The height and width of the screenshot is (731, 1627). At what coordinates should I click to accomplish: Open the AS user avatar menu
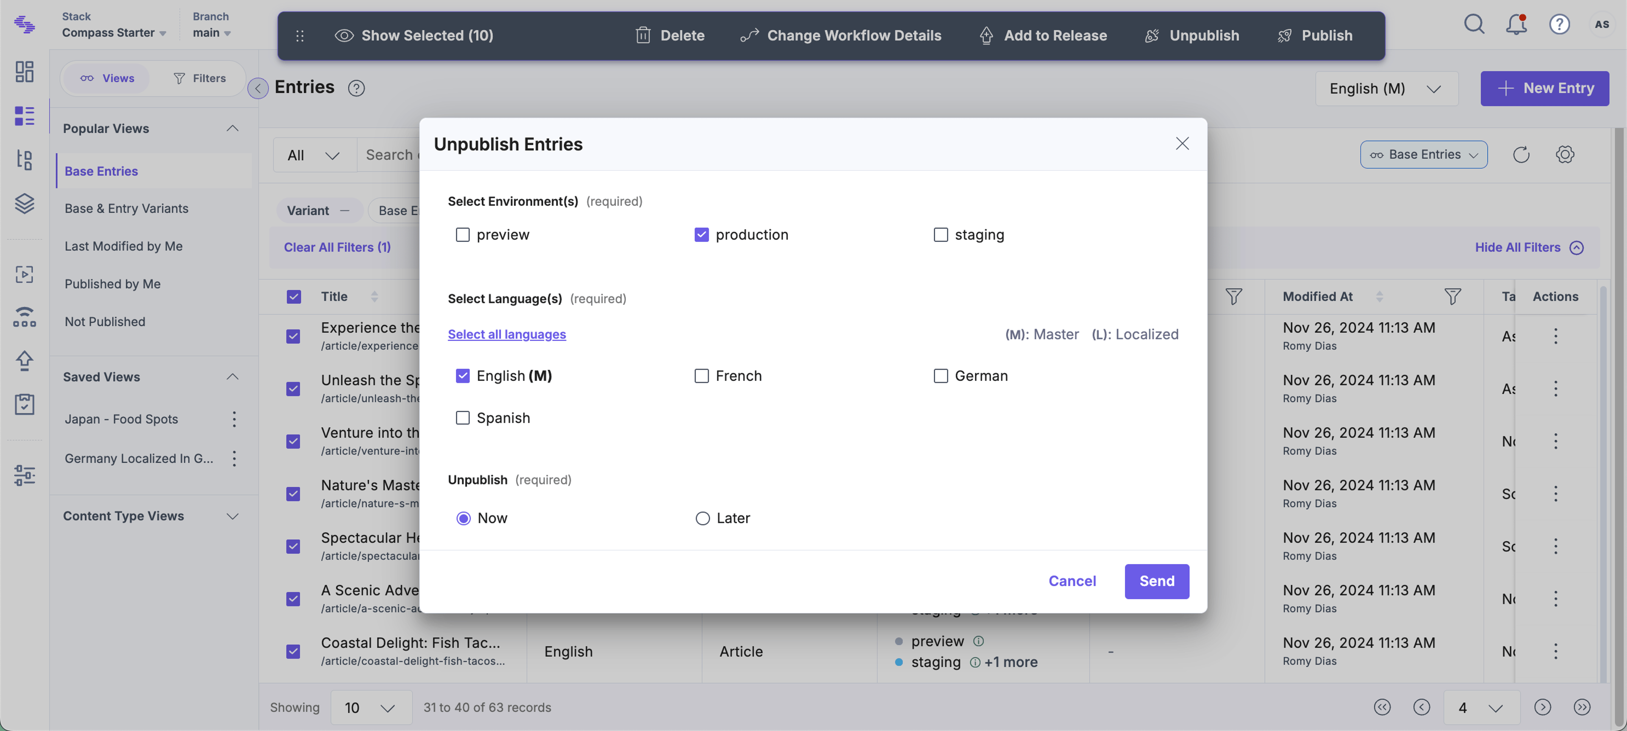click(x=1602, y=24)
